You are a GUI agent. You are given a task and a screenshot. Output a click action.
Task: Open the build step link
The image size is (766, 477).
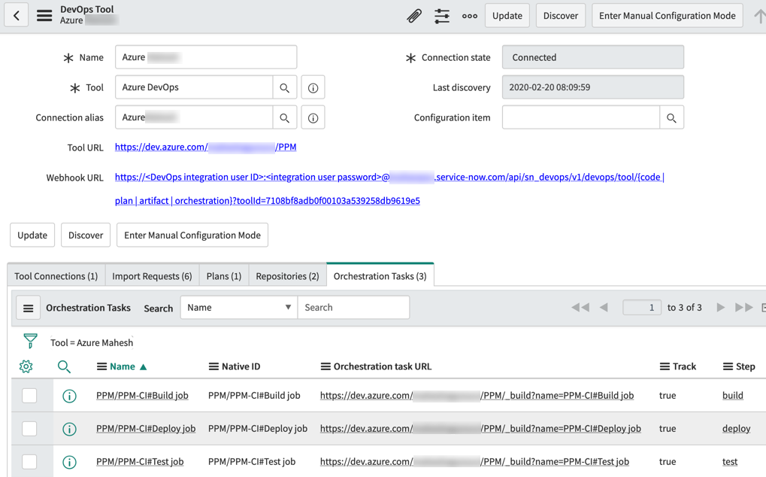[x=733, y=396]
